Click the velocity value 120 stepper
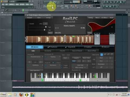This screenshot has height=97, width=130. point(41,62)
